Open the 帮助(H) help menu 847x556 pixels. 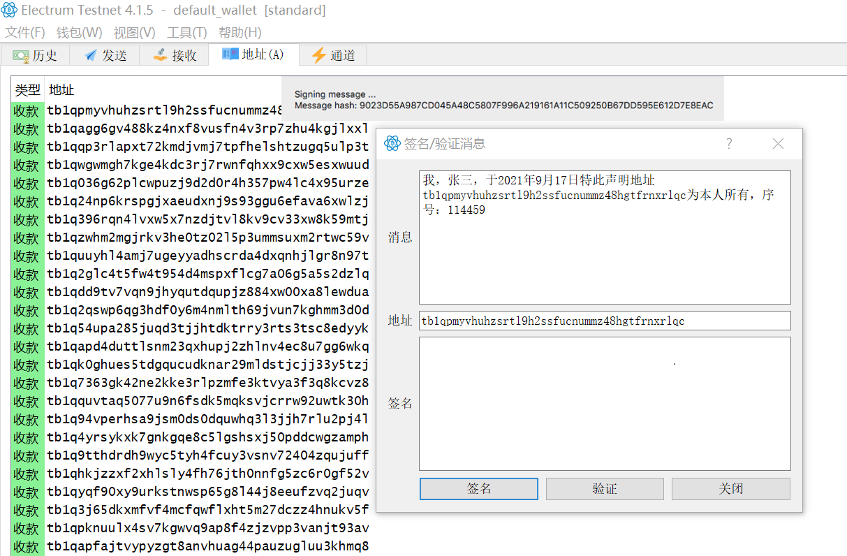coord(240,33)
